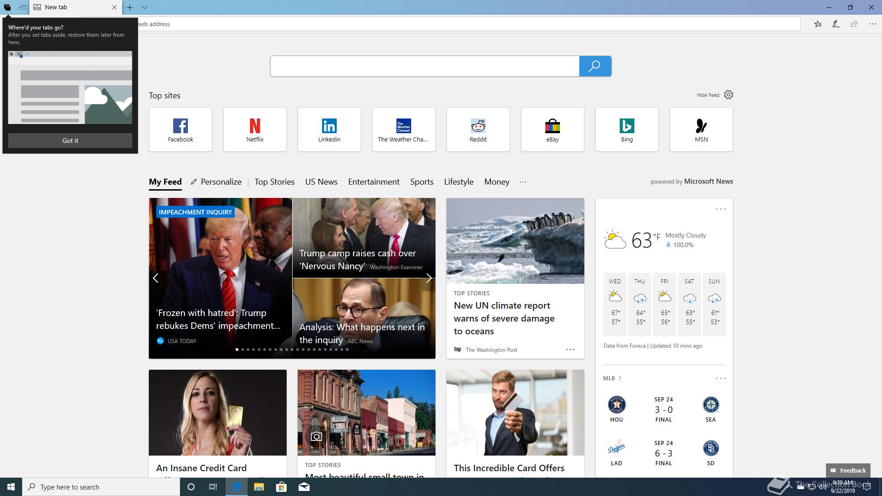Expand the tab previews chevron
Viewport: 882px width, 496px height.
(144, 7)
